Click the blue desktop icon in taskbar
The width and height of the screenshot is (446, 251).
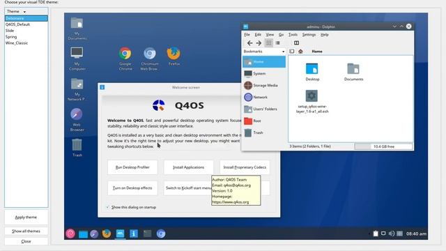click(x=83, y=234)
